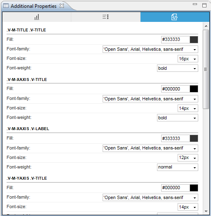Maximize the Additional Properties panel
The image size is (211, 216).
(x=204, y=5)
